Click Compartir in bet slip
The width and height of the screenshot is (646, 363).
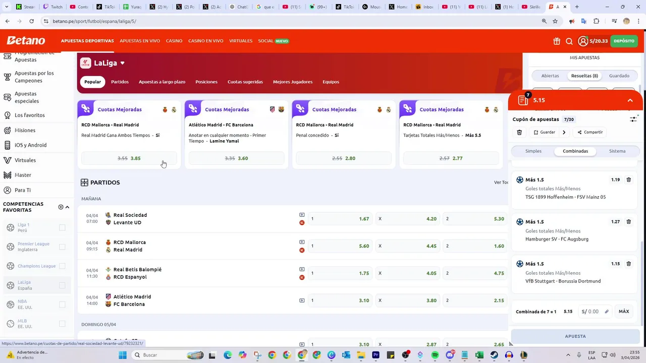click(589, 132)
